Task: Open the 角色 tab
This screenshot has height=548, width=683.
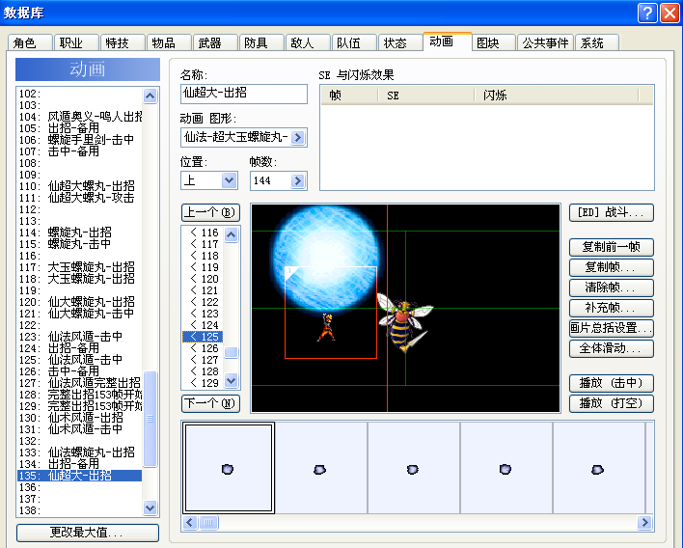Action: pyautogui.click(x=30, y=42)
